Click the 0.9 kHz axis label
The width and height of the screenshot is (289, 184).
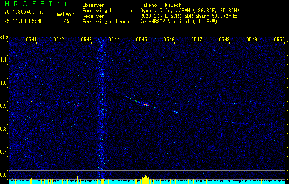pos(4,106)
